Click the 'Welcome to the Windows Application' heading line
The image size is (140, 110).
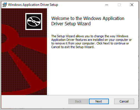(x=88, y=18)
